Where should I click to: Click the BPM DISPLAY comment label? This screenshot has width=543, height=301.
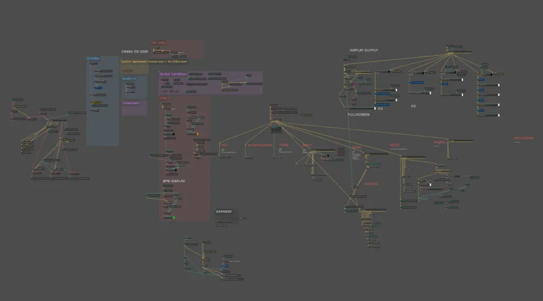173,181
